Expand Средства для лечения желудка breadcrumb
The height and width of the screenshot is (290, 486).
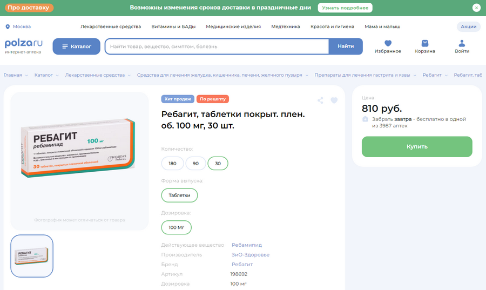pyautogui.click(x=307, y=75)
